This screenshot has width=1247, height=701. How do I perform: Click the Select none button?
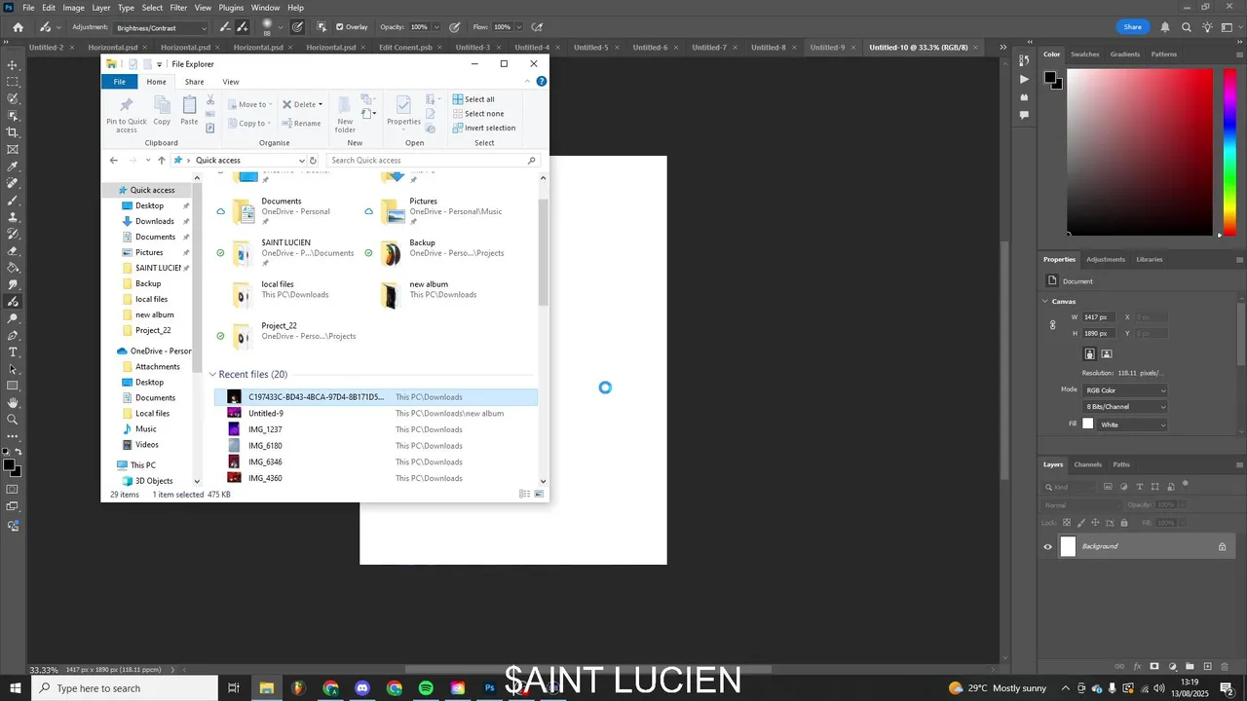478,113
